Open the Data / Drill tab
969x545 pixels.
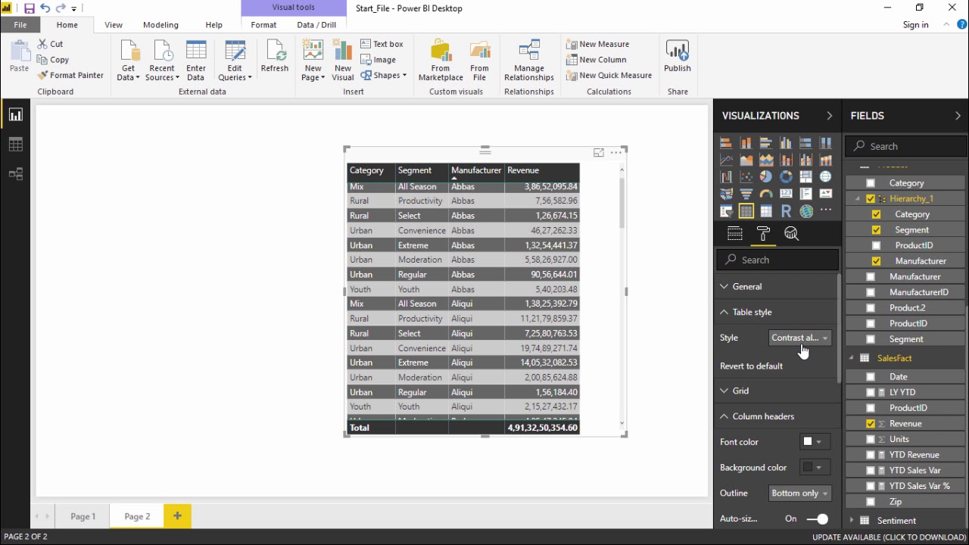pyautogui.click(x=316, y=25)
